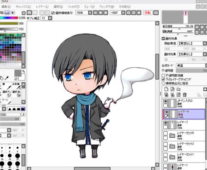Click the 反転 flip button
Screen dimensions: 207x170
click(x=148, y=12)
